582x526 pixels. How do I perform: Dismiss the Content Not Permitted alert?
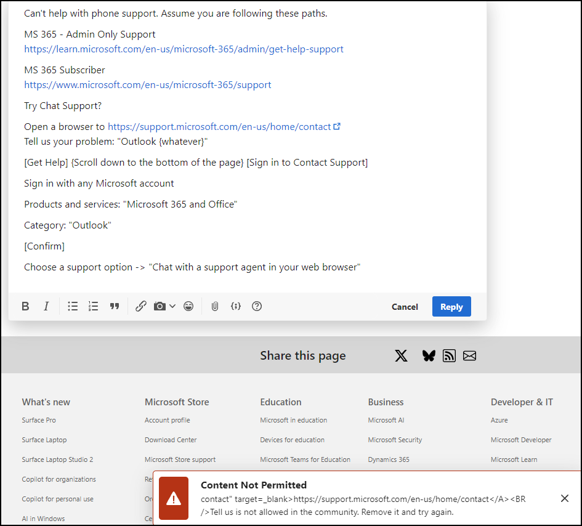[565, 498]
